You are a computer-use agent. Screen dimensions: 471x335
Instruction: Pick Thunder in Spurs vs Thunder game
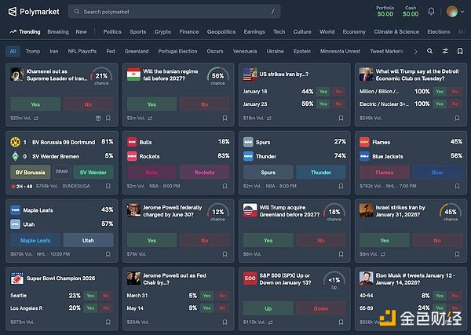(x=319, y=172)
